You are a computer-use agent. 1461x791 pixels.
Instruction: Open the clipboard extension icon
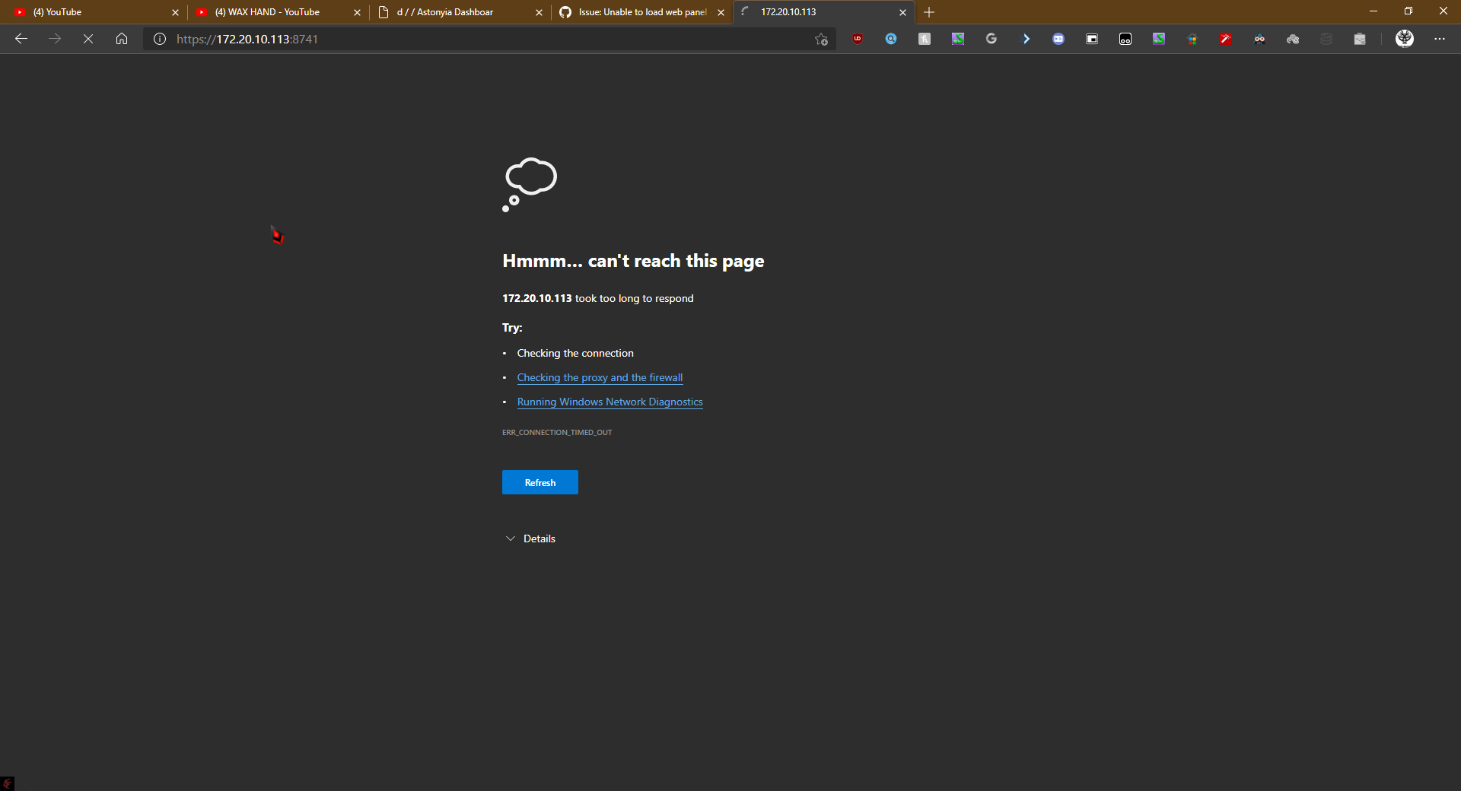(1360, 39)
